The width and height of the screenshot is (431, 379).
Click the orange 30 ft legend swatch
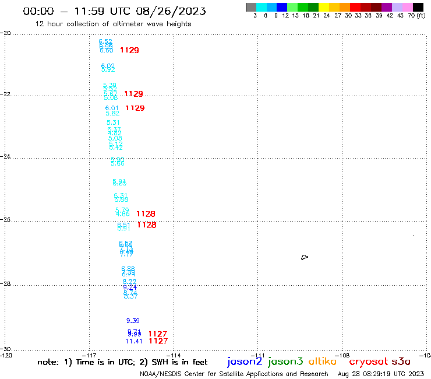pos(345,7)
